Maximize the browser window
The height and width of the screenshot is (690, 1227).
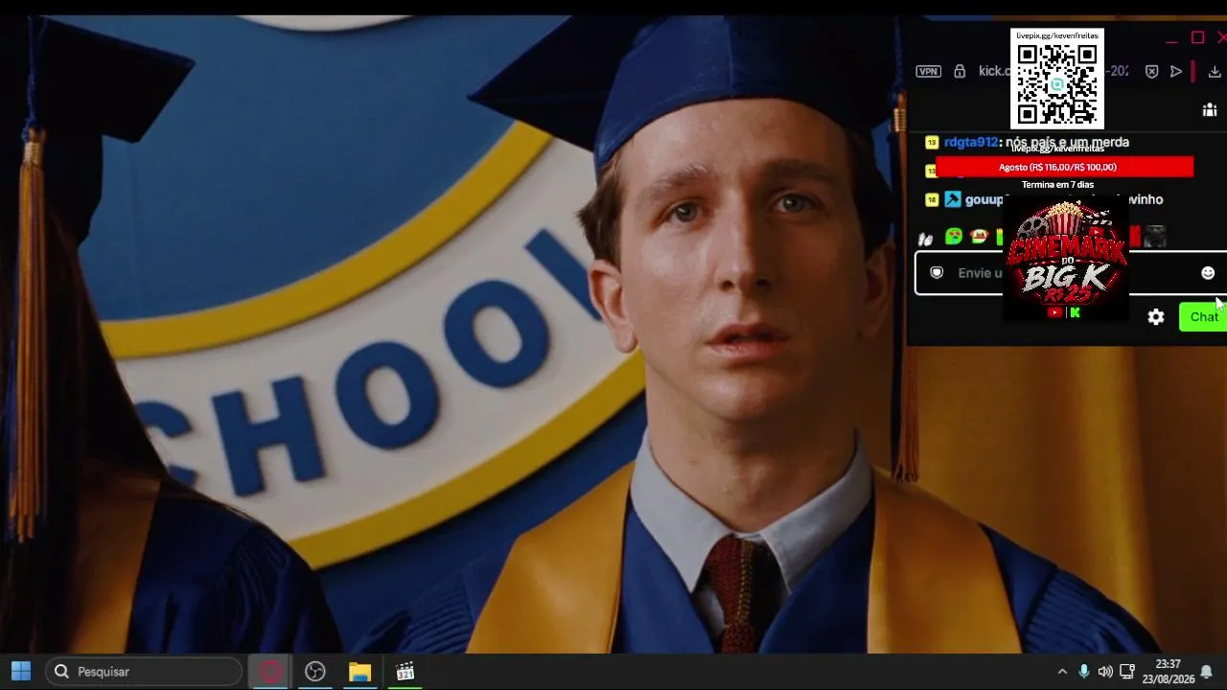click(x=1197, y=37)
